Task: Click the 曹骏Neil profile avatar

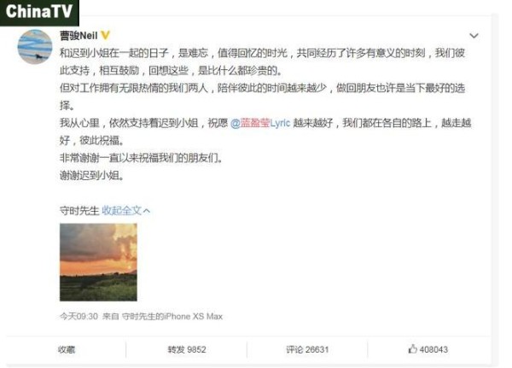Action: [x=35, y=47]
